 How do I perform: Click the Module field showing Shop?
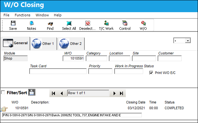[x=15, y=59]
